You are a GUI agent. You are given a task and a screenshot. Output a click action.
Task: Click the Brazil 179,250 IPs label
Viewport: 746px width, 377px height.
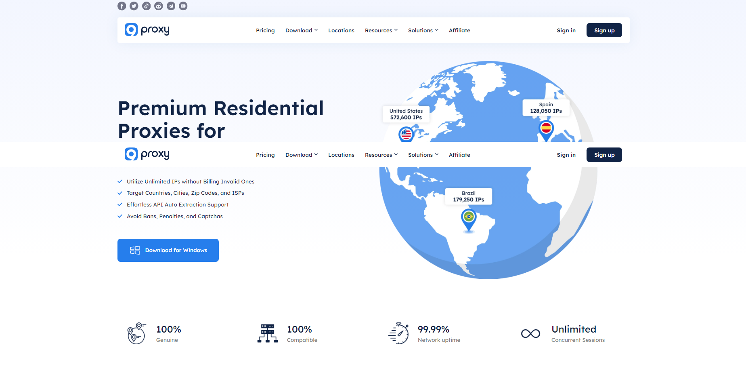click(469, 196)
